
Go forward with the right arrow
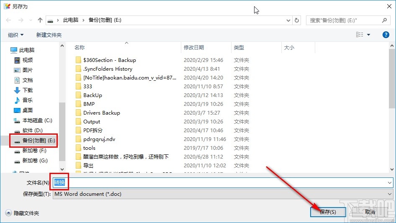[x=21, y=20]
